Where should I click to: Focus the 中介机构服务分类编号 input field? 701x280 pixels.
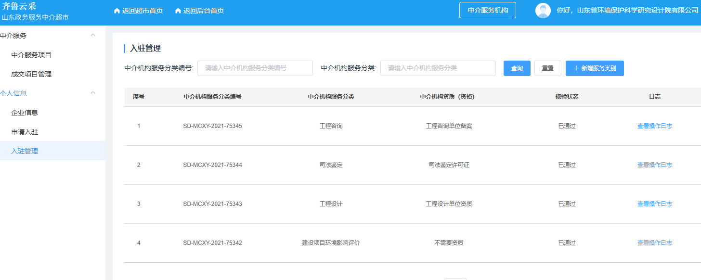(x=255, y=68)
